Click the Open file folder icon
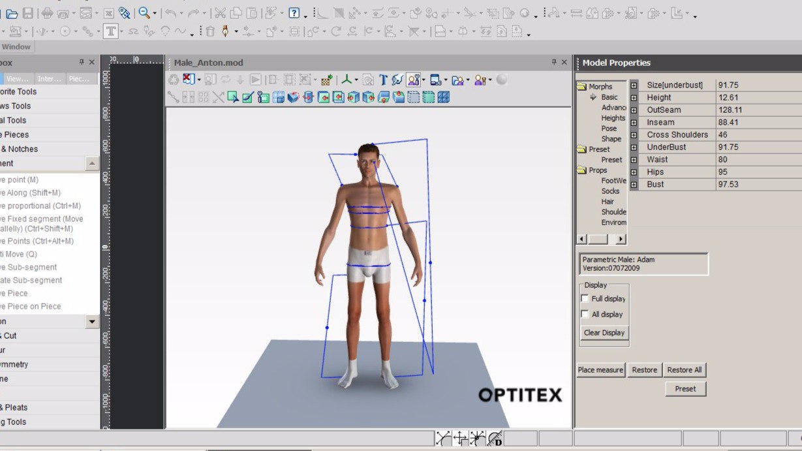 (12, 13)
